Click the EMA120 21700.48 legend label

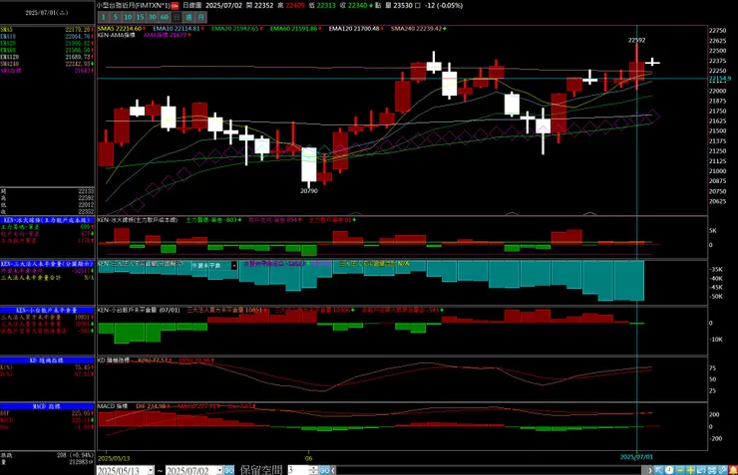pyautogui.click(x=354, y=29)
